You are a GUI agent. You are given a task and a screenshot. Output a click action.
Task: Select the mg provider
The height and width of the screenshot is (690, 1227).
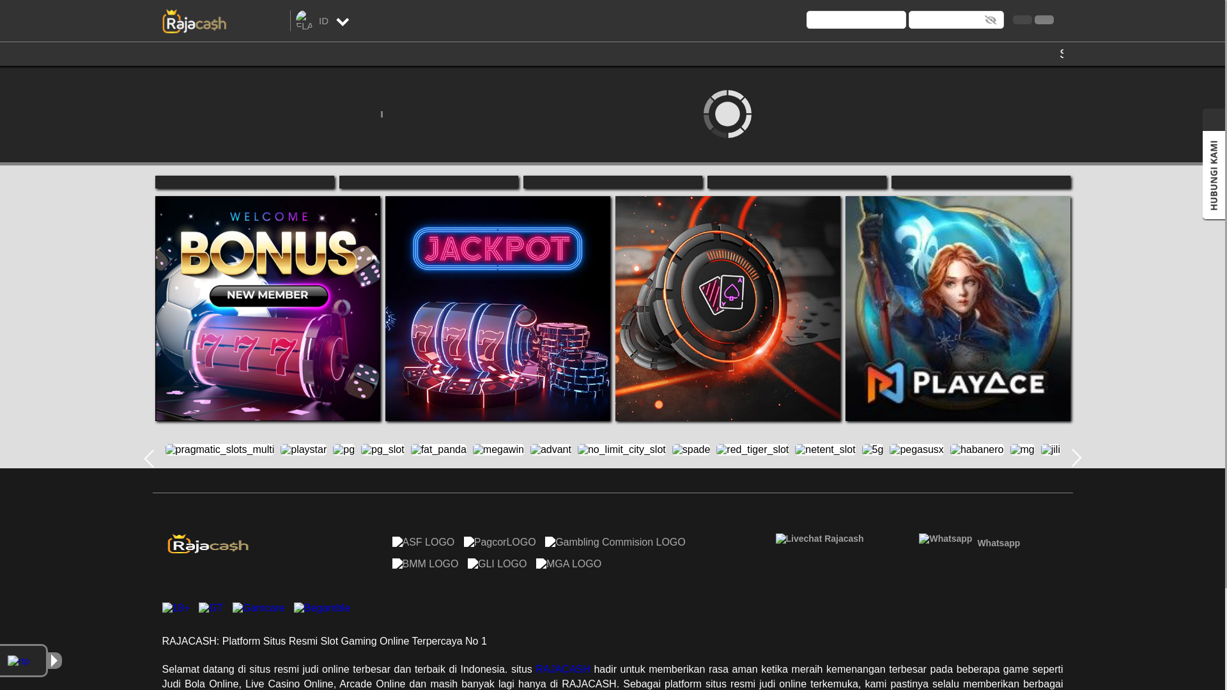click(x=1022, y=450)
